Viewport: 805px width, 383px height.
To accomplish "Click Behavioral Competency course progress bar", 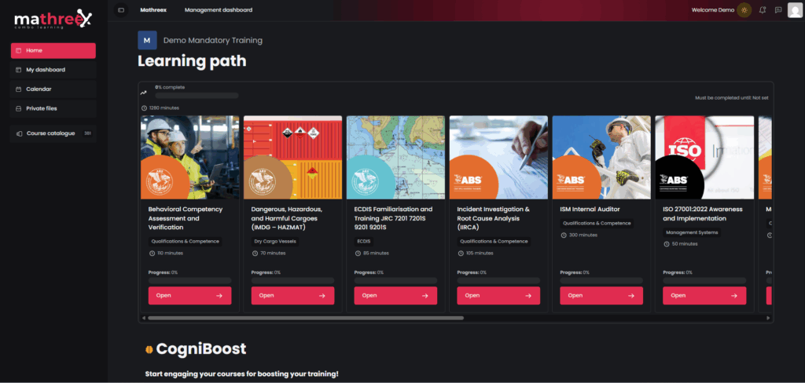I will pos(190,280).
